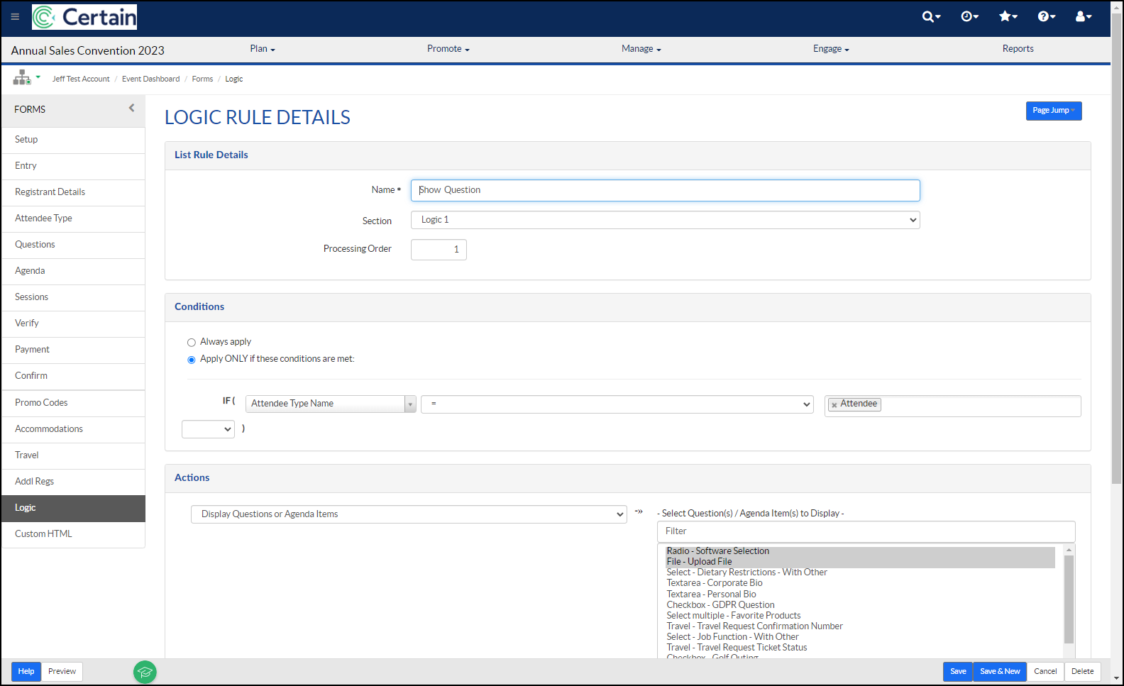Click the question Filter field

coord(866,531)
